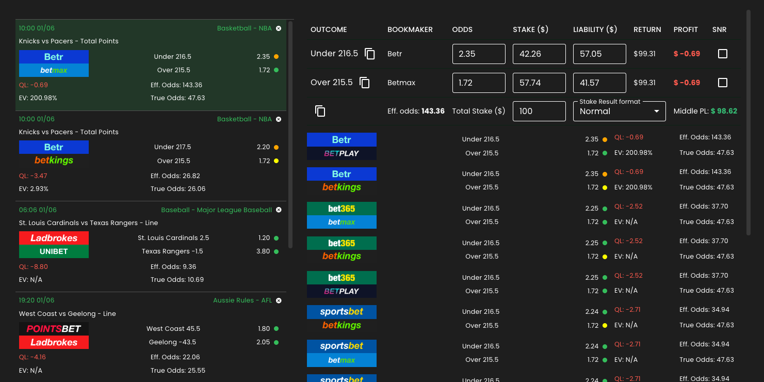Click the LIABILITY ($) column header
This screenshot has height=382, width=764.
pyautogui.click(x=595, y=30)
